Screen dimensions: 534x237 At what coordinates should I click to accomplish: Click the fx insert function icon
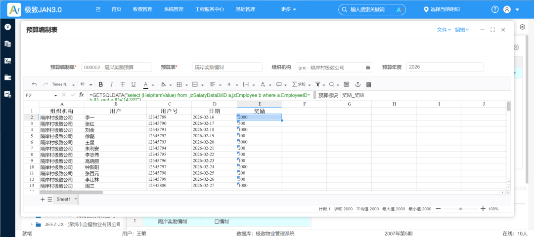(82, 95)
